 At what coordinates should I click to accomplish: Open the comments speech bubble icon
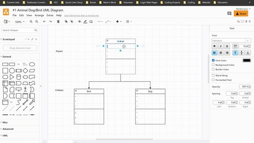point(229,14)
